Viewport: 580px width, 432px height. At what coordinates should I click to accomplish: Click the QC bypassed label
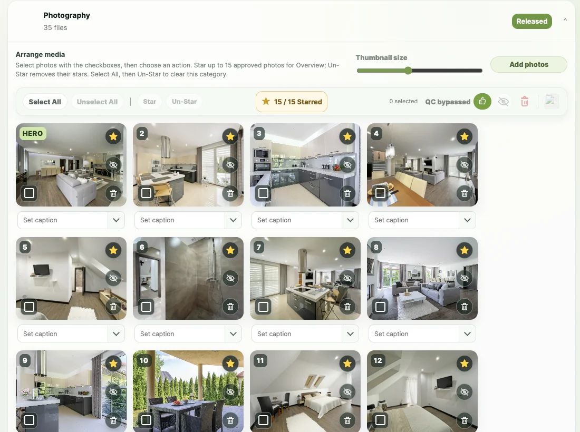(448, 102)
